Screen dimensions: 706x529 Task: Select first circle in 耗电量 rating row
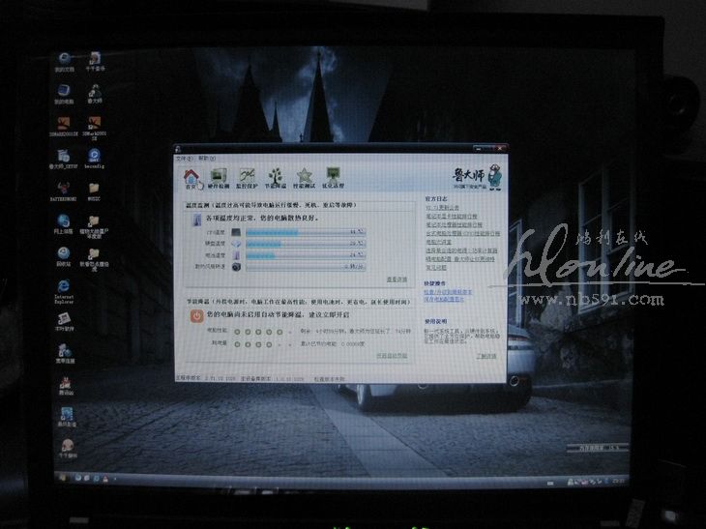click(237, 344)
